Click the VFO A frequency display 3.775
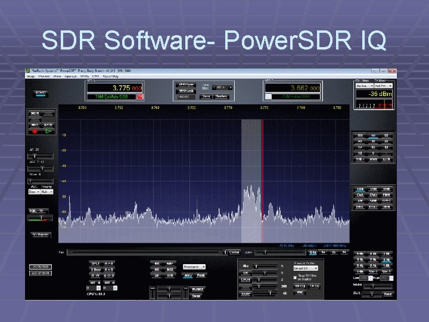Image resolution: width=429 pixels, height=322 pixels. pos(115,88)
